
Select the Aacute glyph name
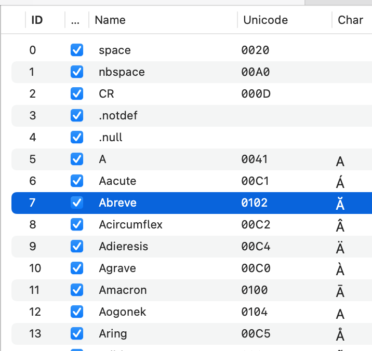tap(117, 181)
